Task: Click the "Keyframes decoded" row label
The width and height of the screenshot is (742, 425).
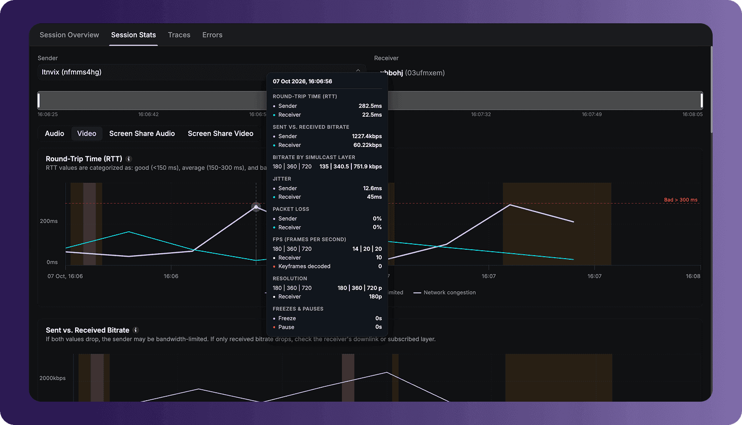Action: click(304, 266)
